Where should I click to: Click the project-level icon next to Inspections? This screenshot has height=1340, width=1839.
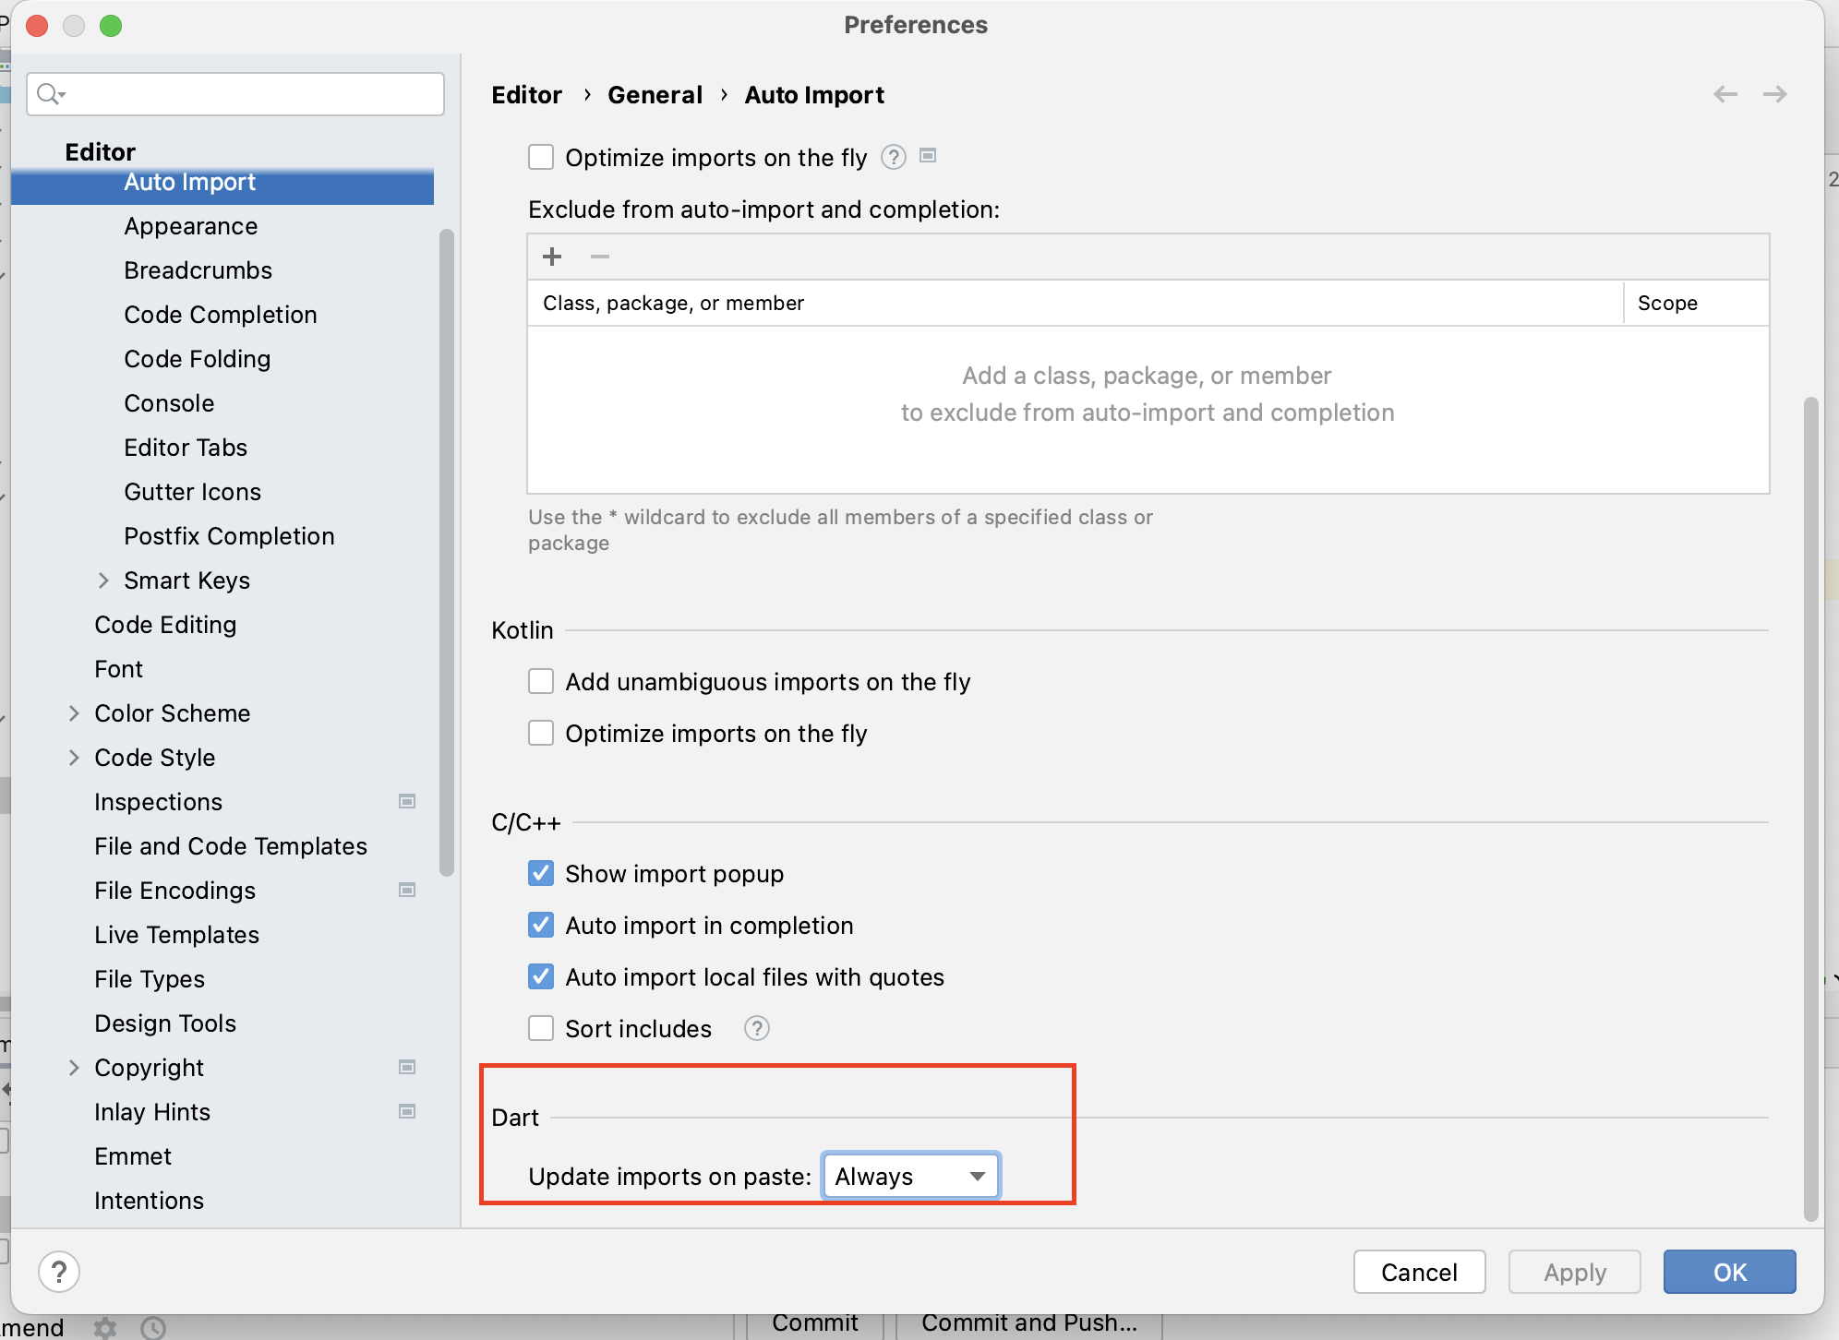[406, 801]
